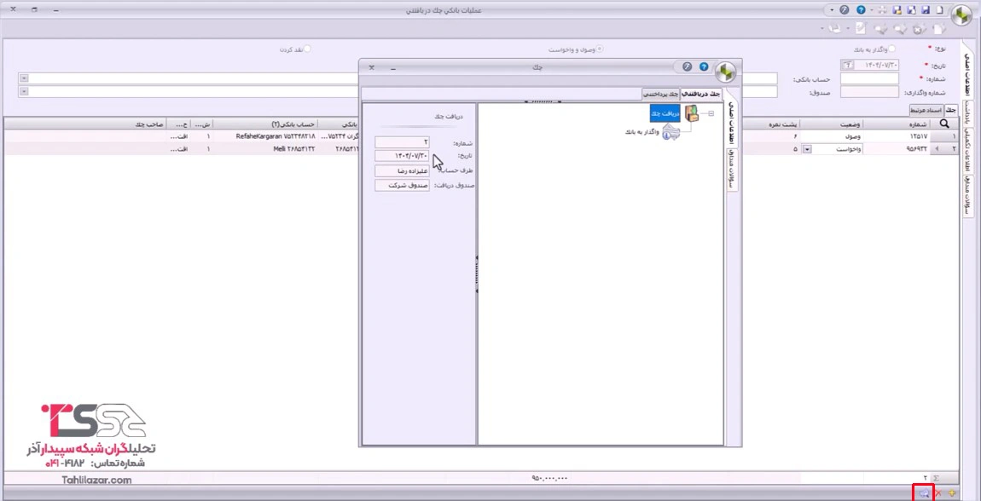The width and height of the screenshot is (981, 501).
Task: Open the وضعیت dropdown in the واخواست row
Action: 806,149
